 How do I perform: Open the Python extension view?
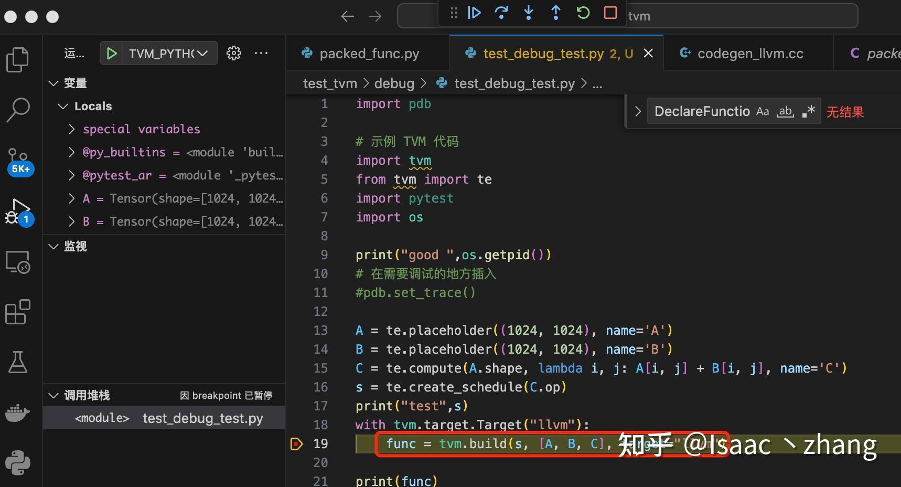[x=18, y=462]
